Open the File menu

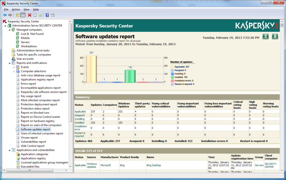coord(6,10)
